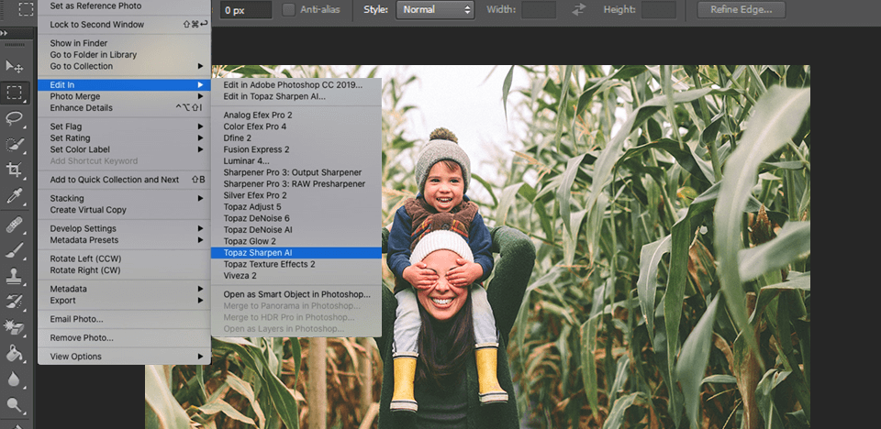Click marquee tool preset icon in options bar

(x=26, y=9)
